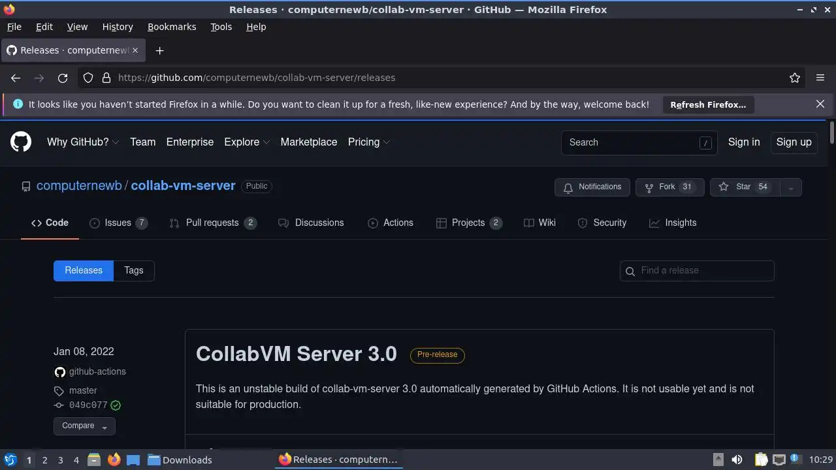Image resolution: width=836 pixels, height=470 pixels.
Task: Open the History menu
Action: (118, 27)
